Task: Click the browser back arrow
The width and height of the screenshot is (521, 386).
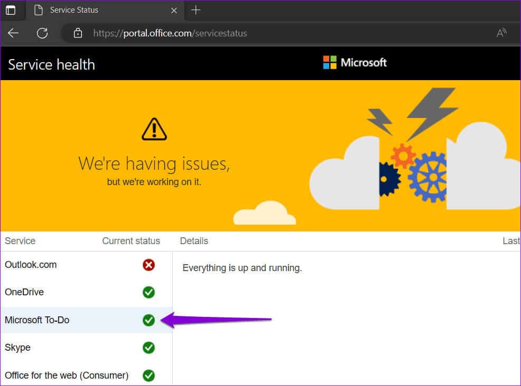Action: click(x=13, y=33)
